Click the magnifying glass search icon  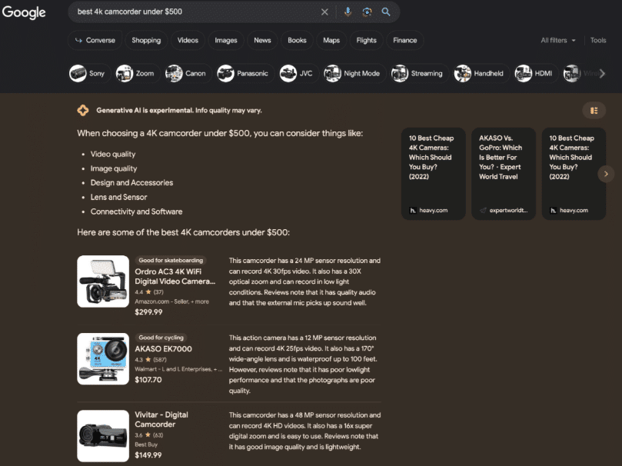[x=386, y=12]
